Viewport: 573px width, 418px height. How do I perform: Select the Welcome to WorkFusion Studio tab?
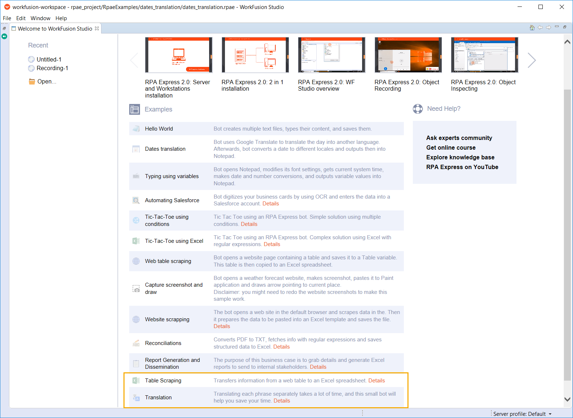pyautogui.click(x=55, y=29)
